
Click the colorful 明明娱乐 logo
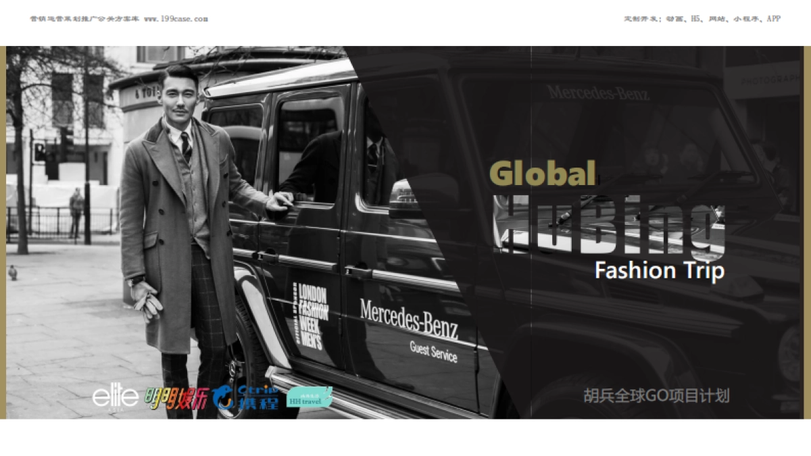click(176, 398)
